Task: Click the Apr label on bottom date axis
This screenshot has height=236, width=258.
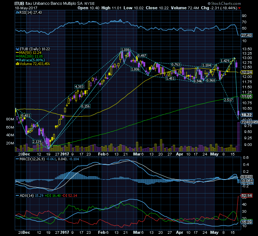Action: point(179,232)
